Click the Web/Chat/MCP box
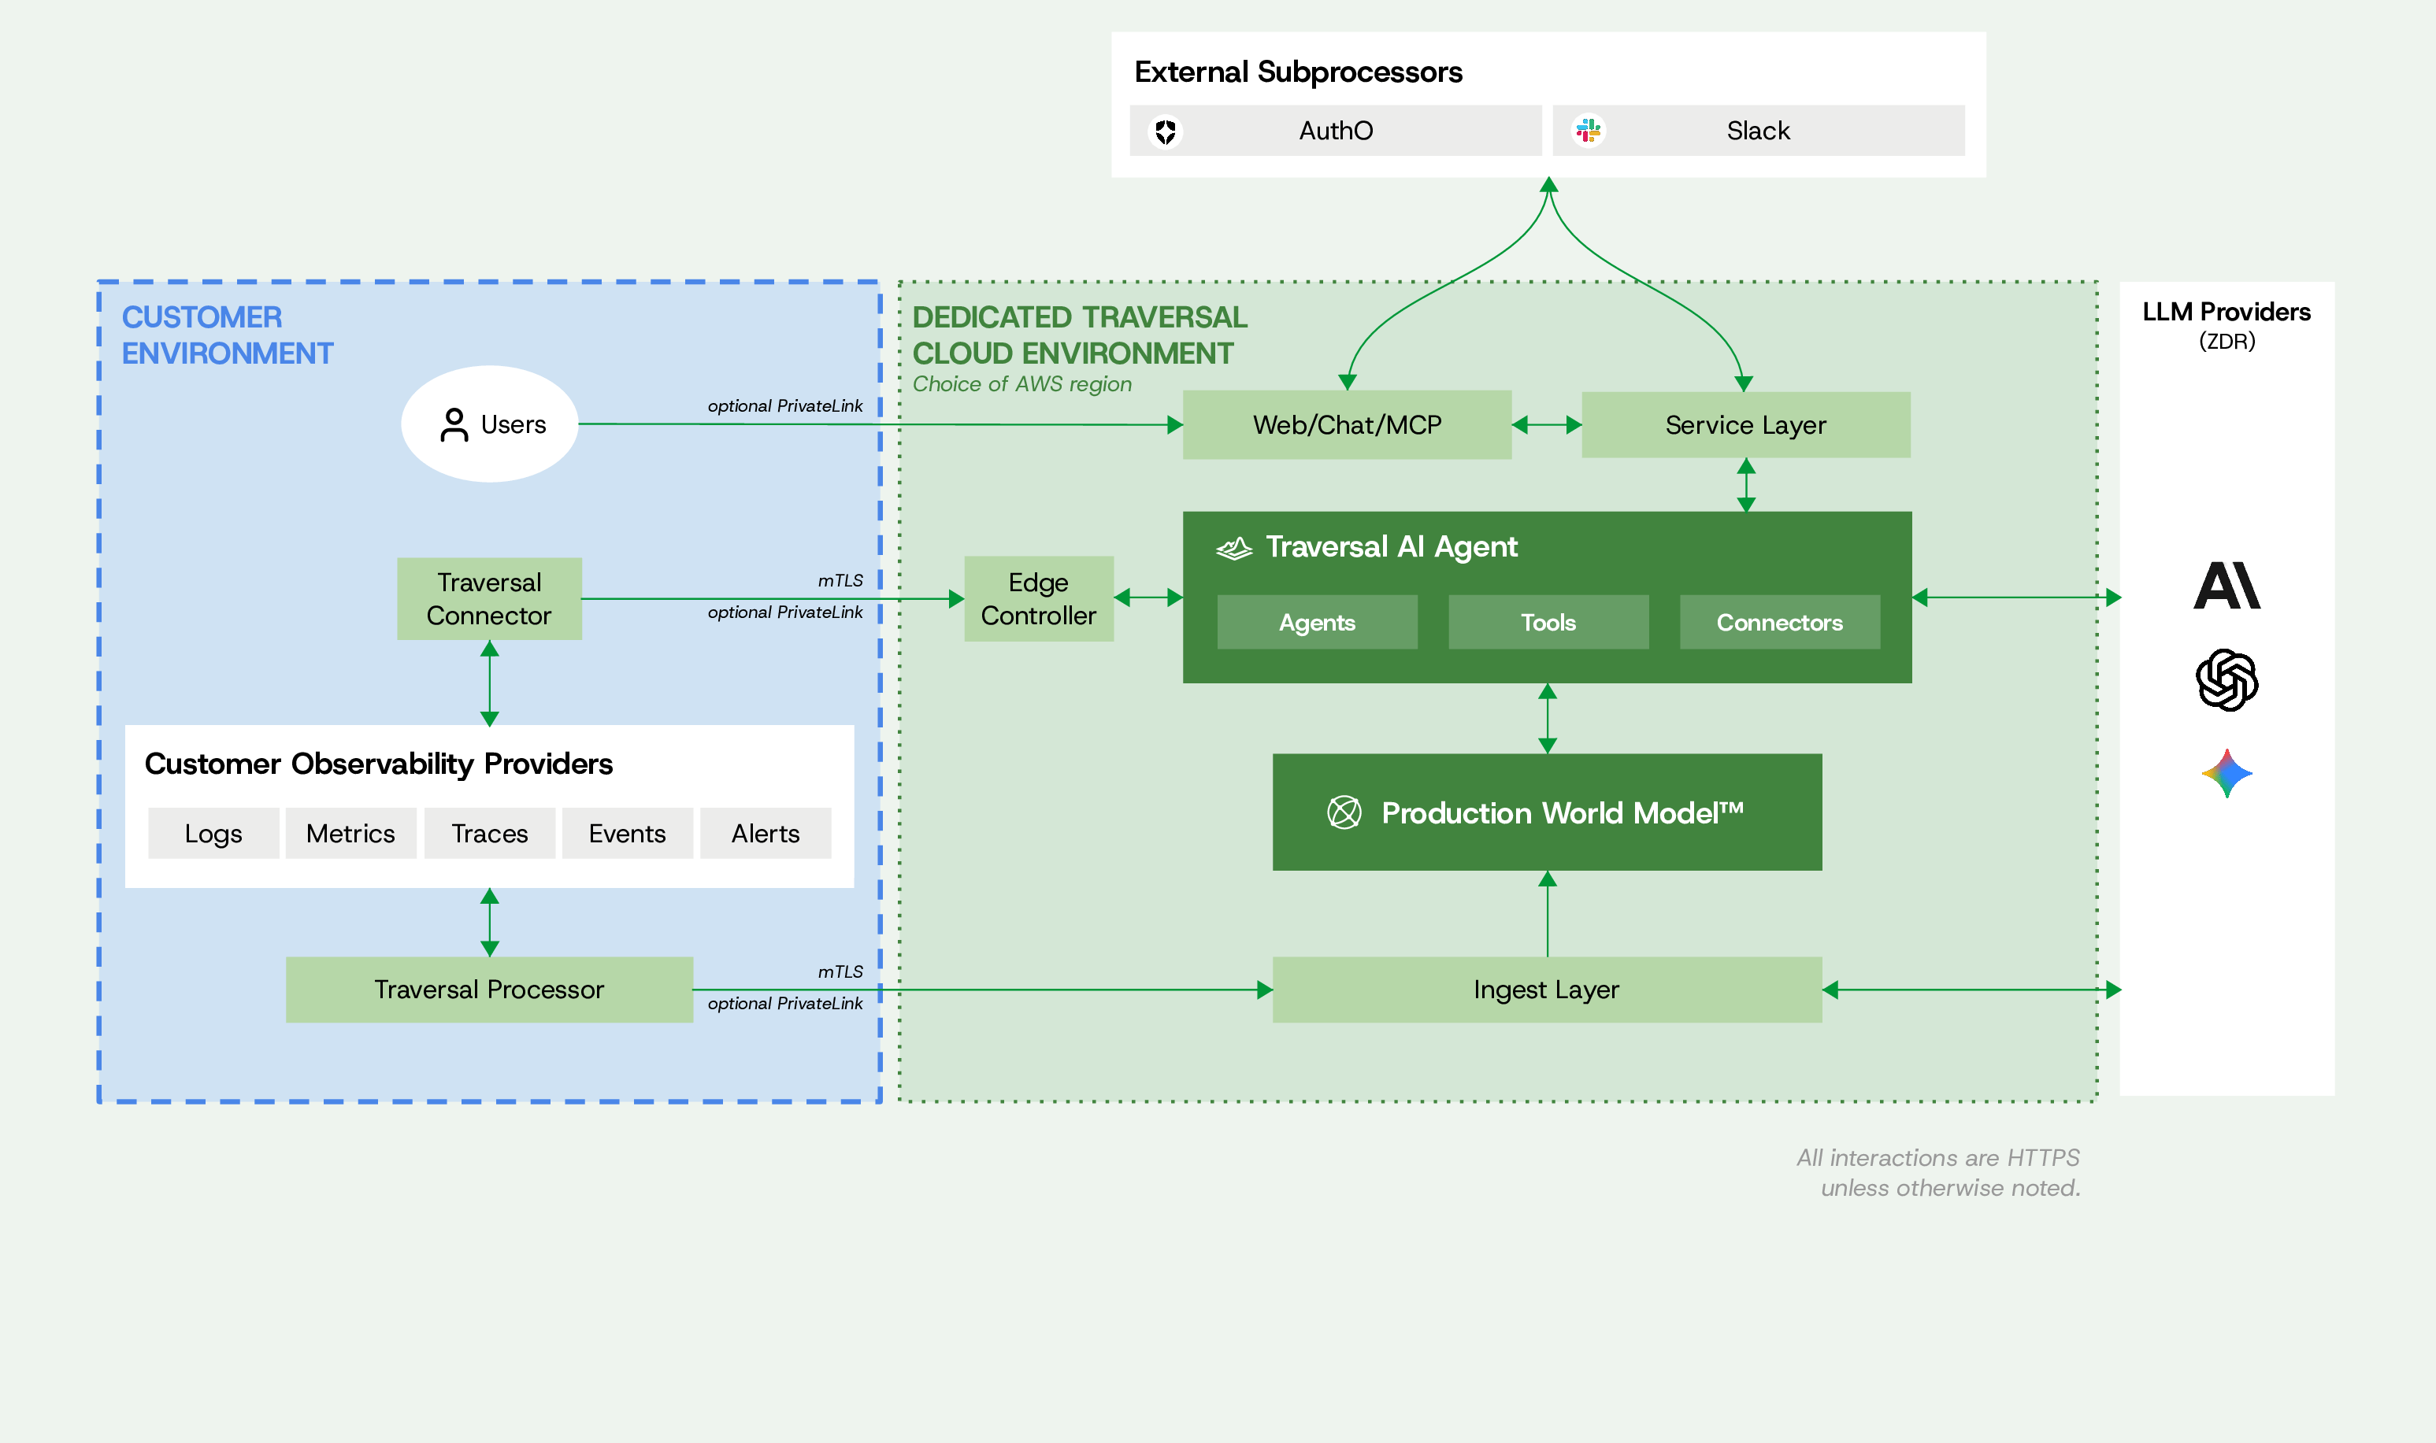2436x1443 pixels. 1347,425
